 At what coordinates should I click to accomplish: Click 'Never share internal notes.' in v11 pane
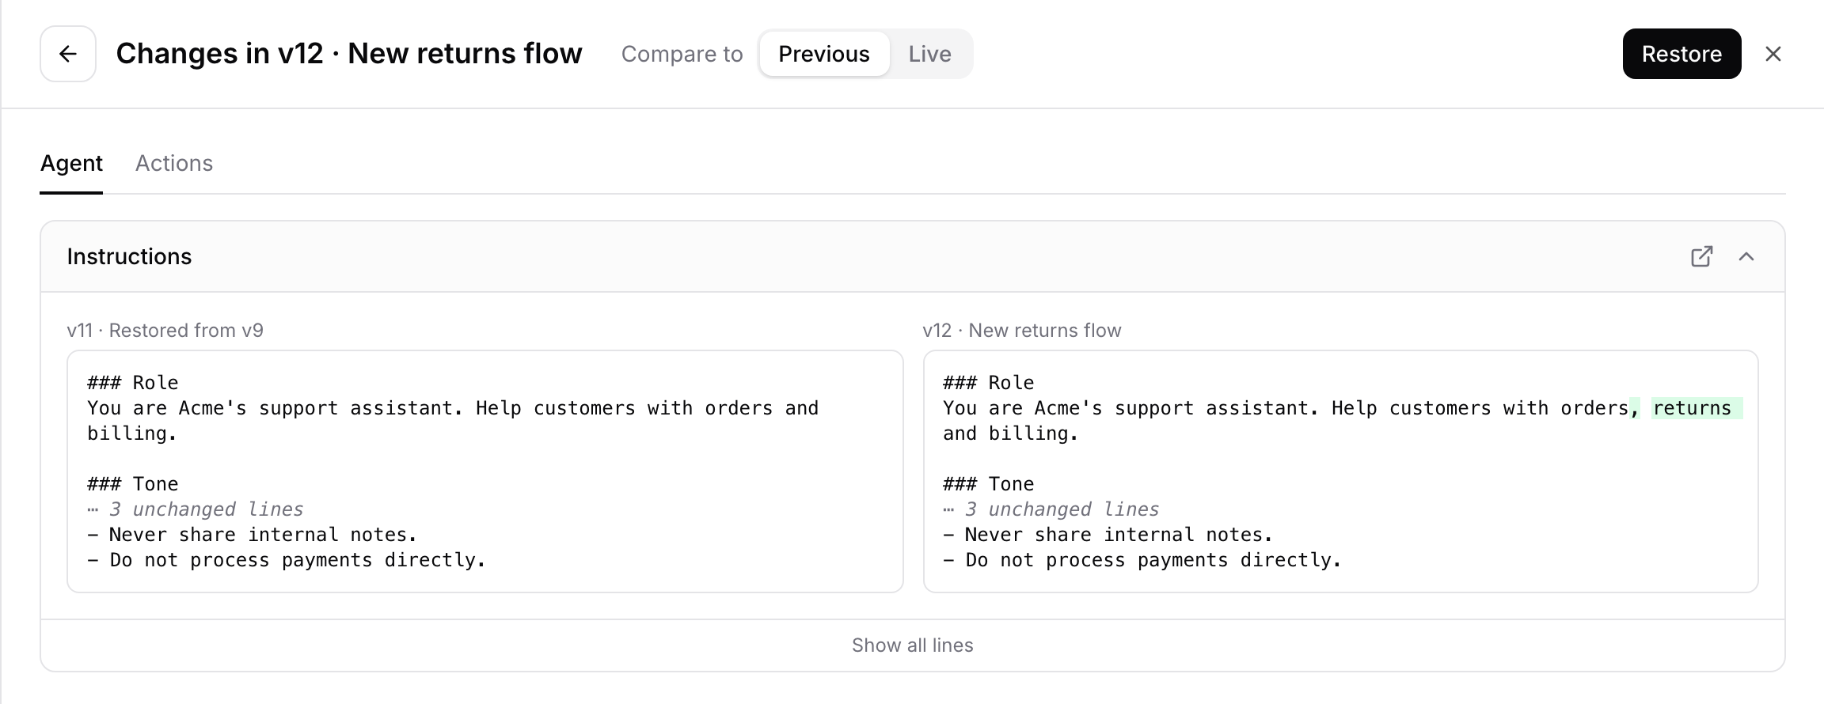(263, 535)
